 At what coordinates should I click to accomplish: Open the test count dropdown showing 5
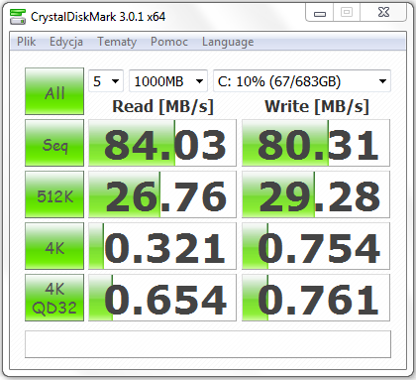[106, 81]
